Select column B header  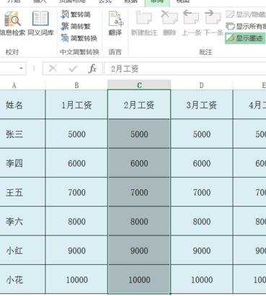click(x=76, y=85)
